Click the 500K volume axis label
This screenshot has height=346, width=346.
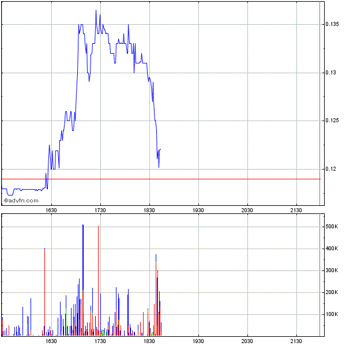332,227
